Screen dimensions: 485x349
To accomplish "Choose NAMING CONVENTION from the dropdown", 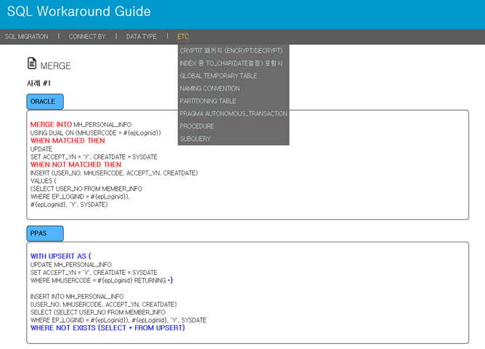I will [210, 89].
